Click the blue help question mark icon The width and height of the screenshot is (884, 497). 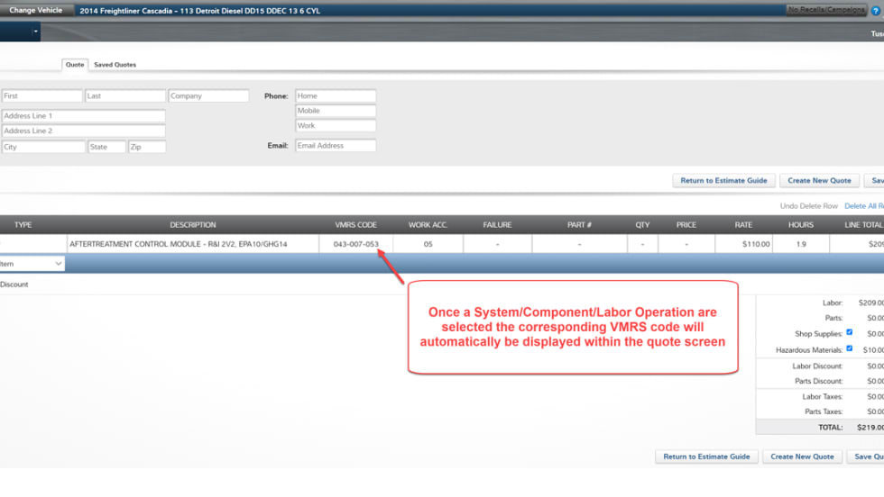(876, 11)
